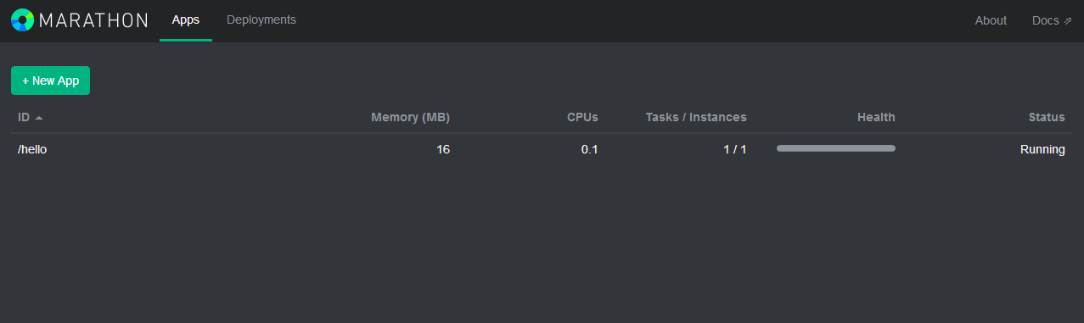Open the /hello application row
This screenshot has height=323, width=1084.
point(542,149)
